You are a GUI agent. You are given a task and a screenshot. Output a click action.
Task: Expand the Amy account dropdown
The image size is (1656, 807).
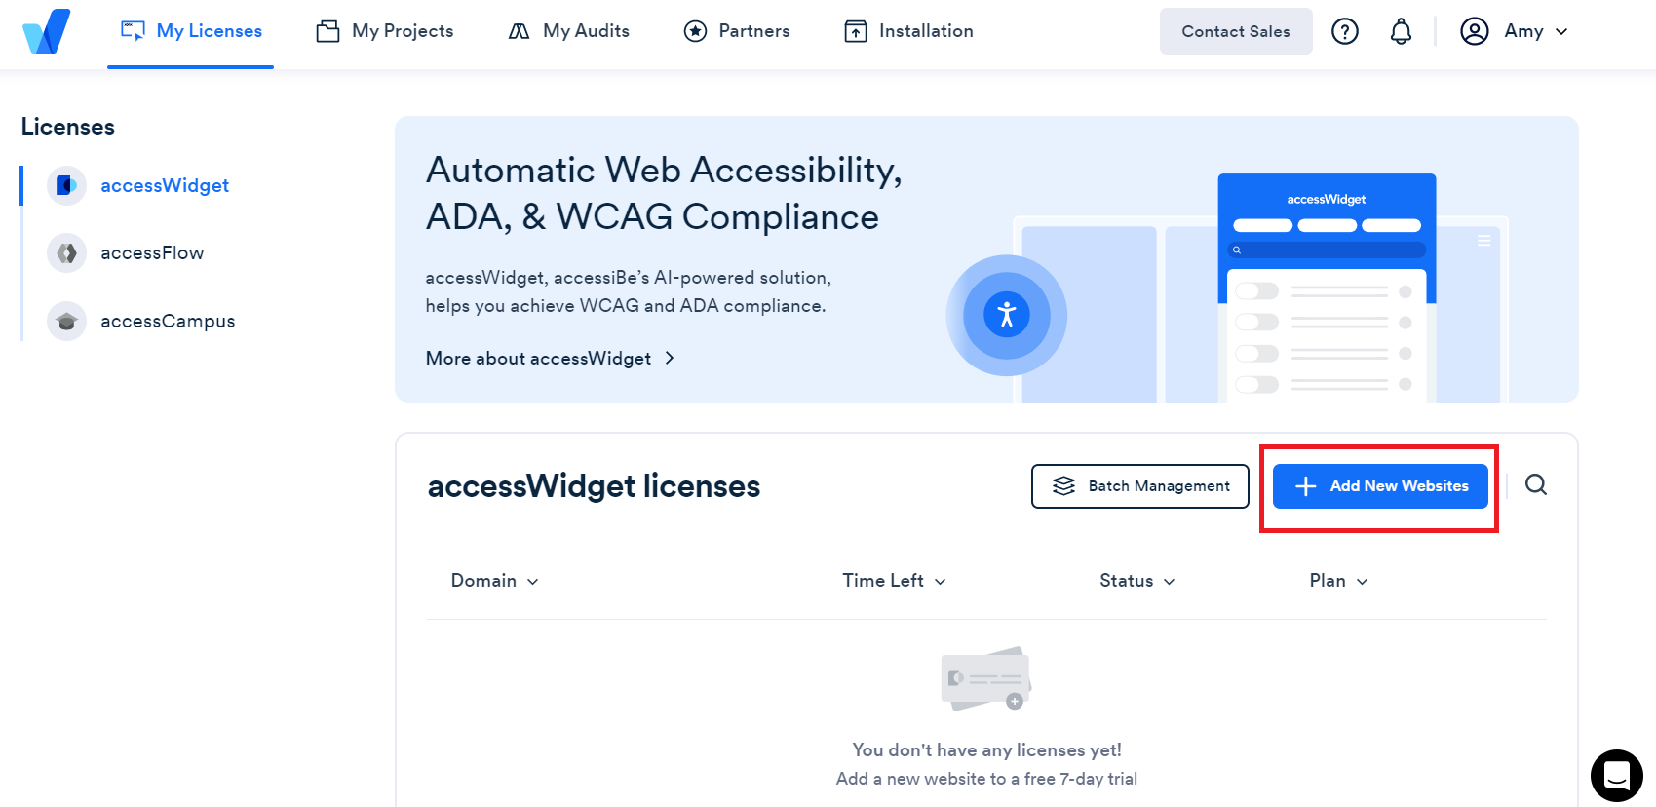coord(1537,31)
